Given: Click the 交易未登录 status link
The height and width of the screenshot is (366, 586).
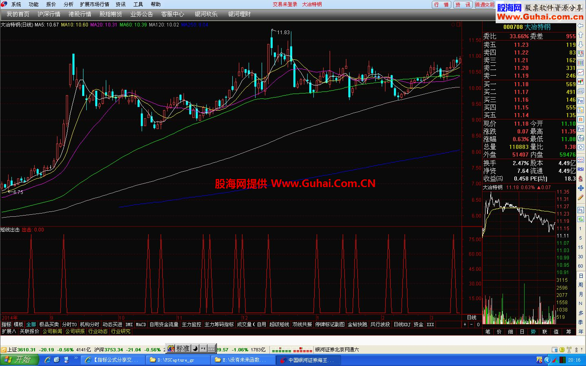Looking at the screenshot, I should [x=285, y=4].
